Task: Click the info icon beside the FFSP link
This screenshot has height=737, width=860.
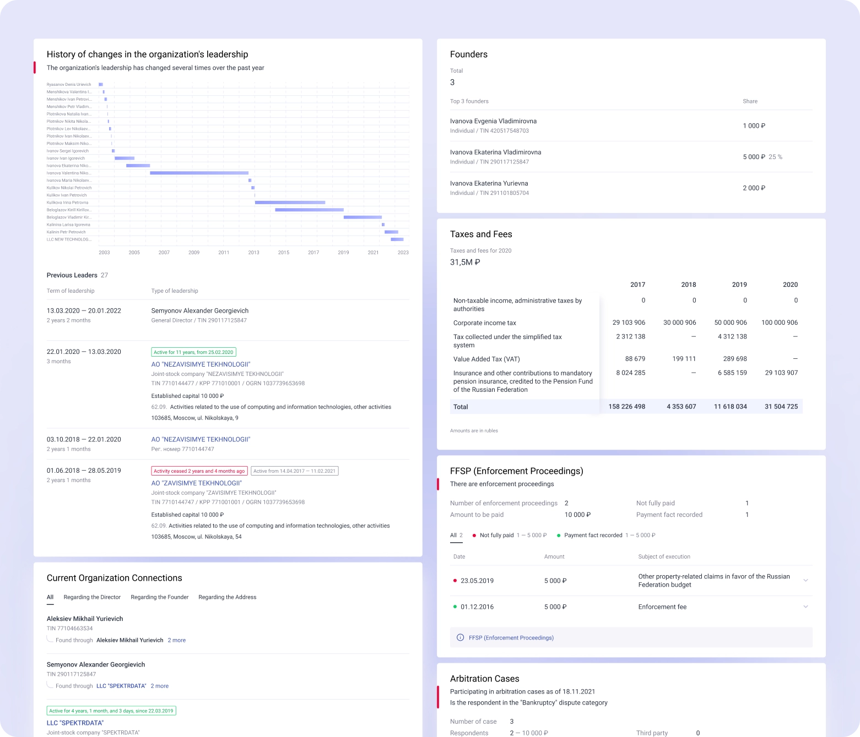Action: 459,637
